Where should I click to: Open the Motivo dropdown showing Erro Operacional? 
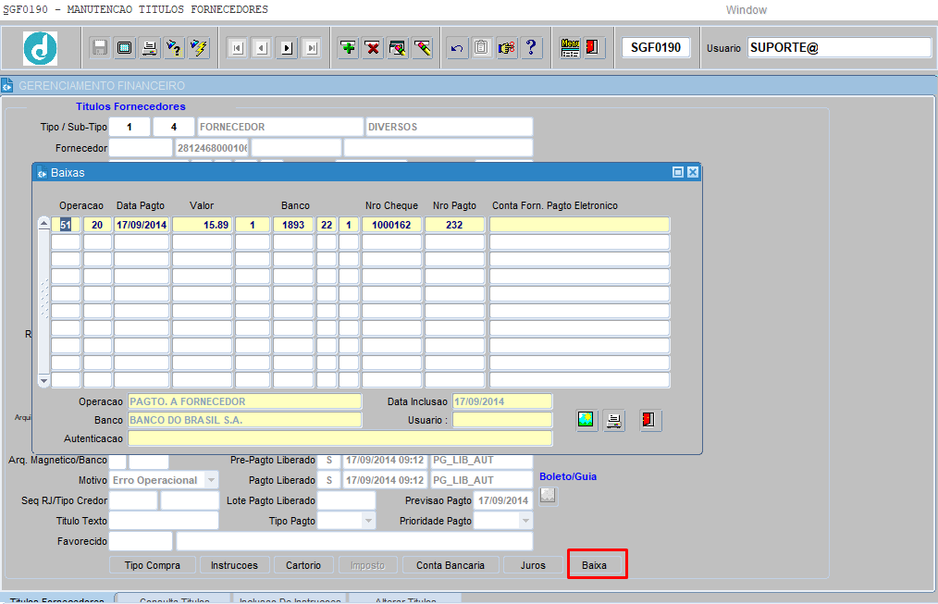[x=211, y=480]
